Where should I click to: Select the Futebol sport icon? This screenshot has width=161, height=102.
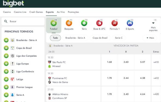pos(53,23)
